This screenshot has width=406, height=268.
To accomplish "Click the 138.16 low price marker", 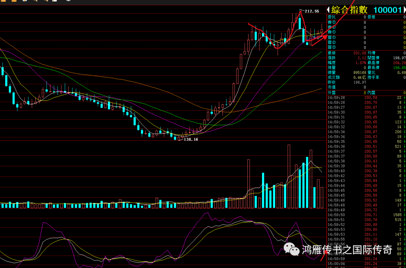I will (191, 139).
